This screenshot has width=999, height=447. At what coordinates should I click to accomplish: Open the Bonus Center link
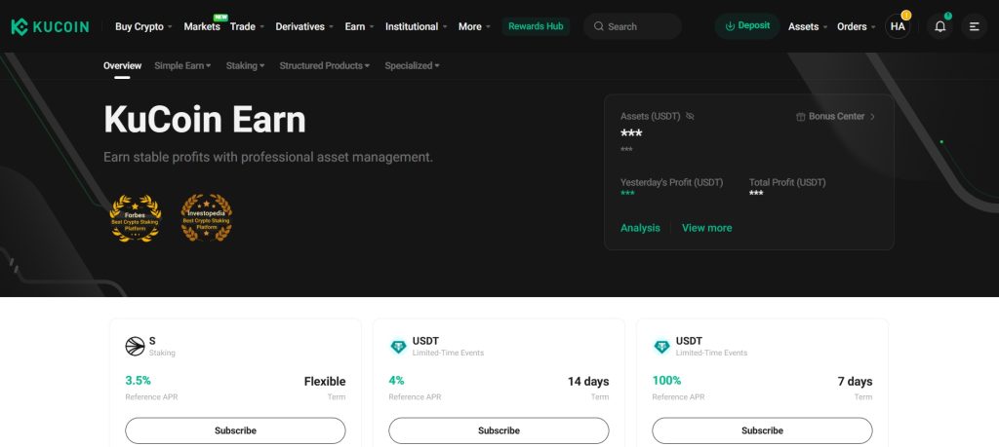tap(836, 116)
